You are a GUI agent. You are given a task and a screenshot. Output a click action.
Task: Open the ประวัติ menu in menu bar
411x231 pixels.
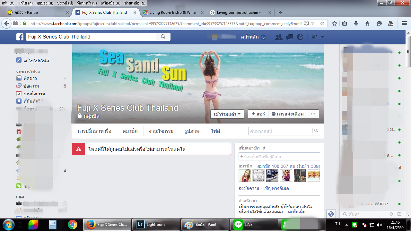pyautogui.click(x=65, y=3)
